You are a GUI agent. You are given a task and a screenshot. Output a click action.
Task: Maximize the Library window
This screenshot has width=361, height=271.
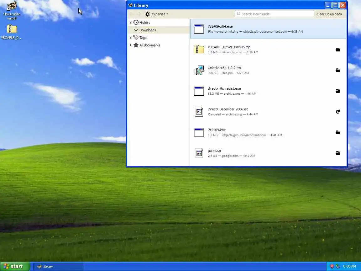coord(335,5)
